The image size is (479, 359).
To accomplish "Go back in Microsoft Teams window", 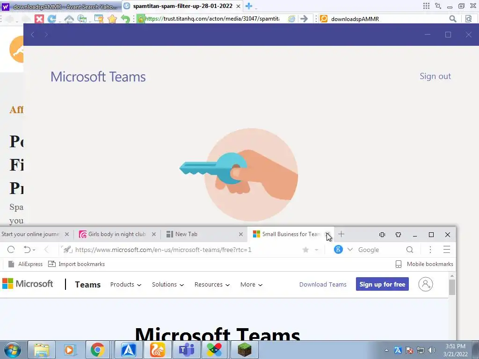I will click(x=32, y=35).
